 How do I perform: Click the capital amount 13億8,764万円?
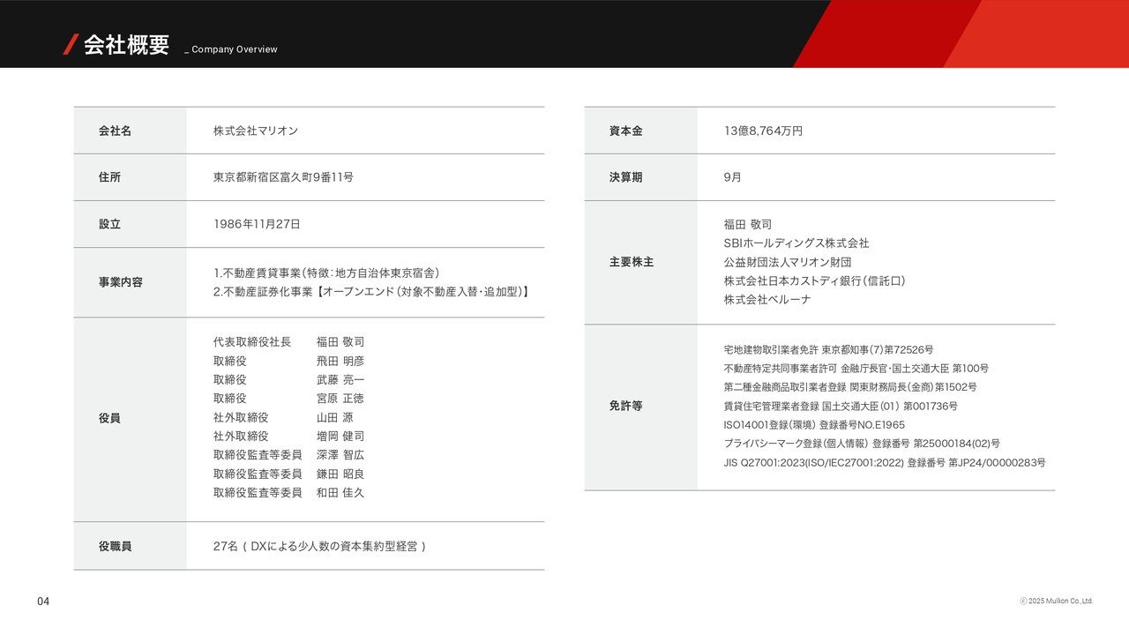[763, 131]
